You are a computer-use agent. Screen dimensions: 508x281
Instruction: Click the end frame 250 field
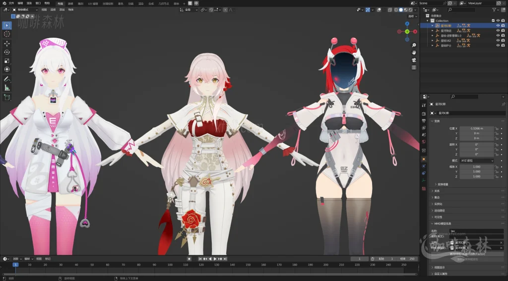408,259
